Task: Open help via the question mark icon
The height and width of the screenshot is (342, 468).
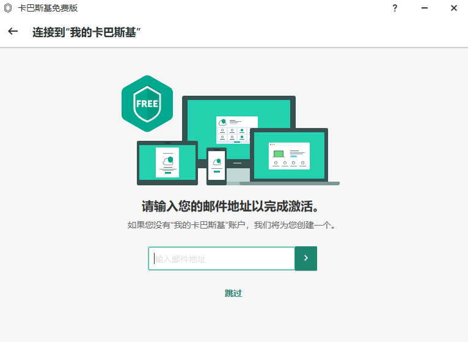Action: coord(395,8)
